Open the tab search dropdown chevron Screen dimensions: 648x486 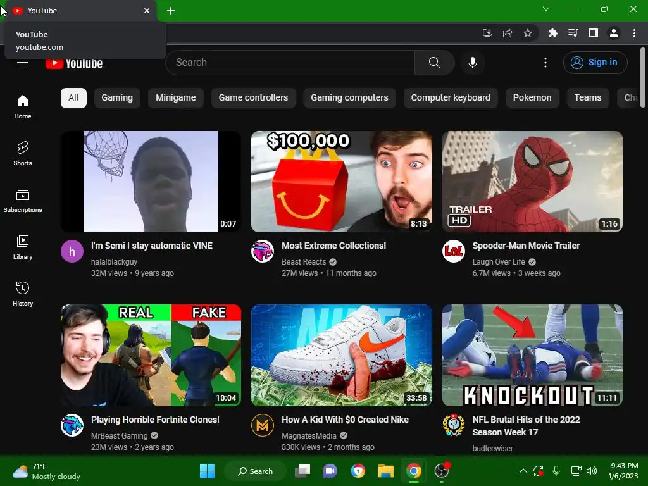(x=546, y=9)
